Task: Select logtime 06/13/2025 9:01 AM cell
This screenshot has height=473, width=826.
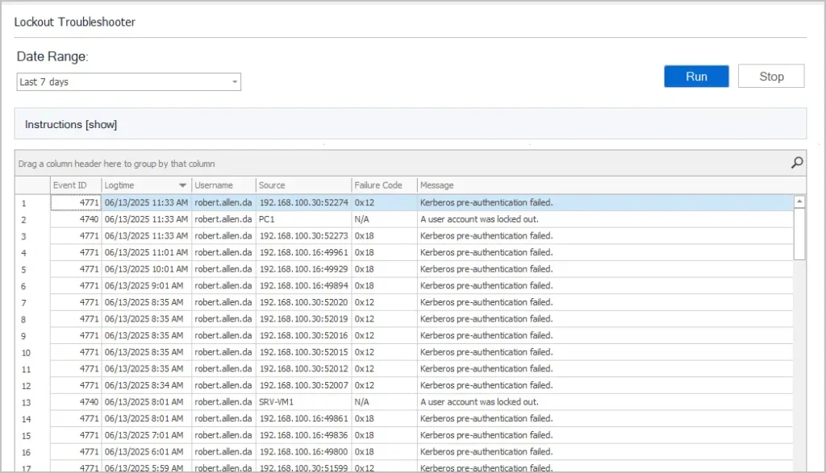Action: pos(147,286)
